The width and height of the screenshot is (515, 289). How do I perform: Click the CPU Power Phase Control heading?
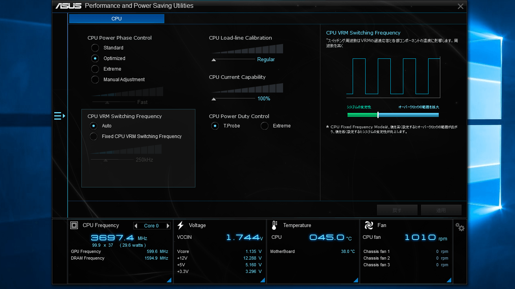(120, 38)
